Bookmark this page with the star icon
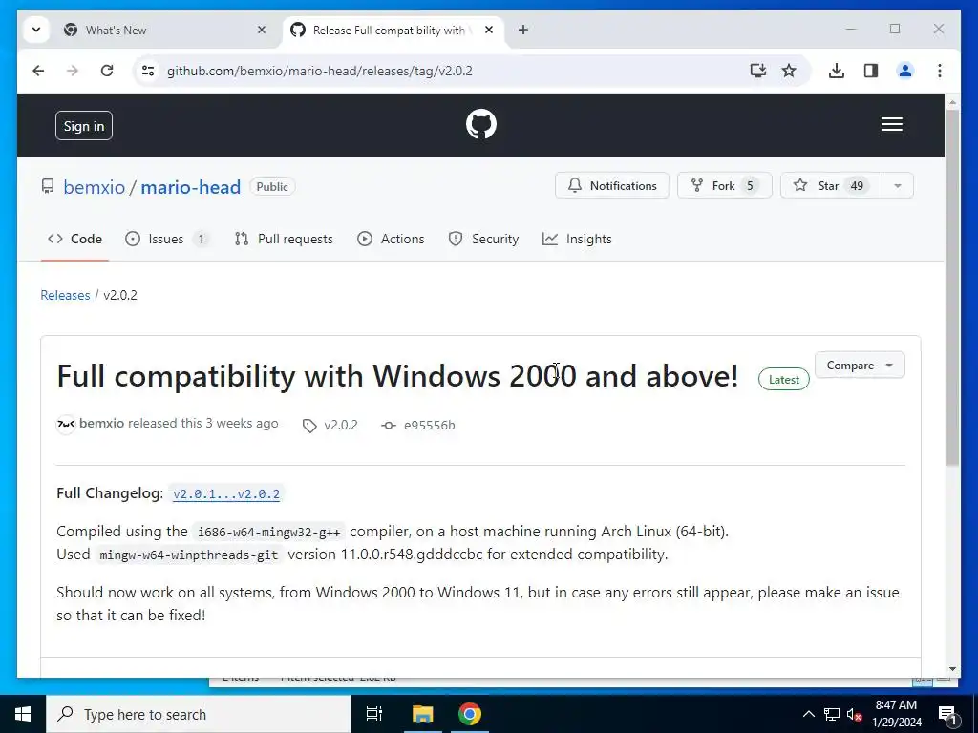 789,71
